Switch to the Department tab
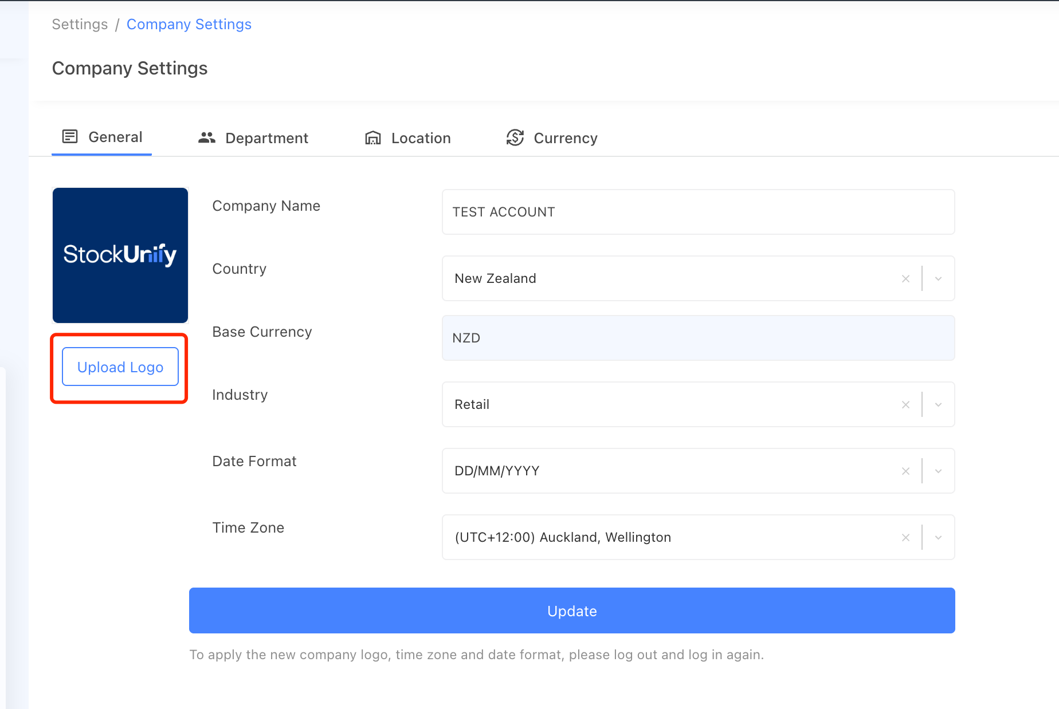Image resolution: width=1059 pixels, height=709 pixels. pyautogui.click(x=266, y=138)
